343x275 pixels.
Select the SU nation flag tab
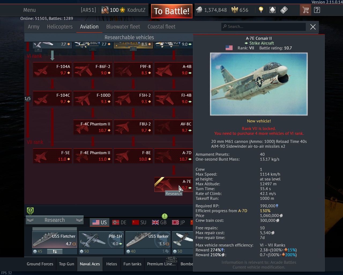[x=139, y=222]
